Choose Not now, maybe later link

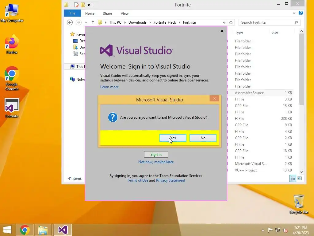156,162
